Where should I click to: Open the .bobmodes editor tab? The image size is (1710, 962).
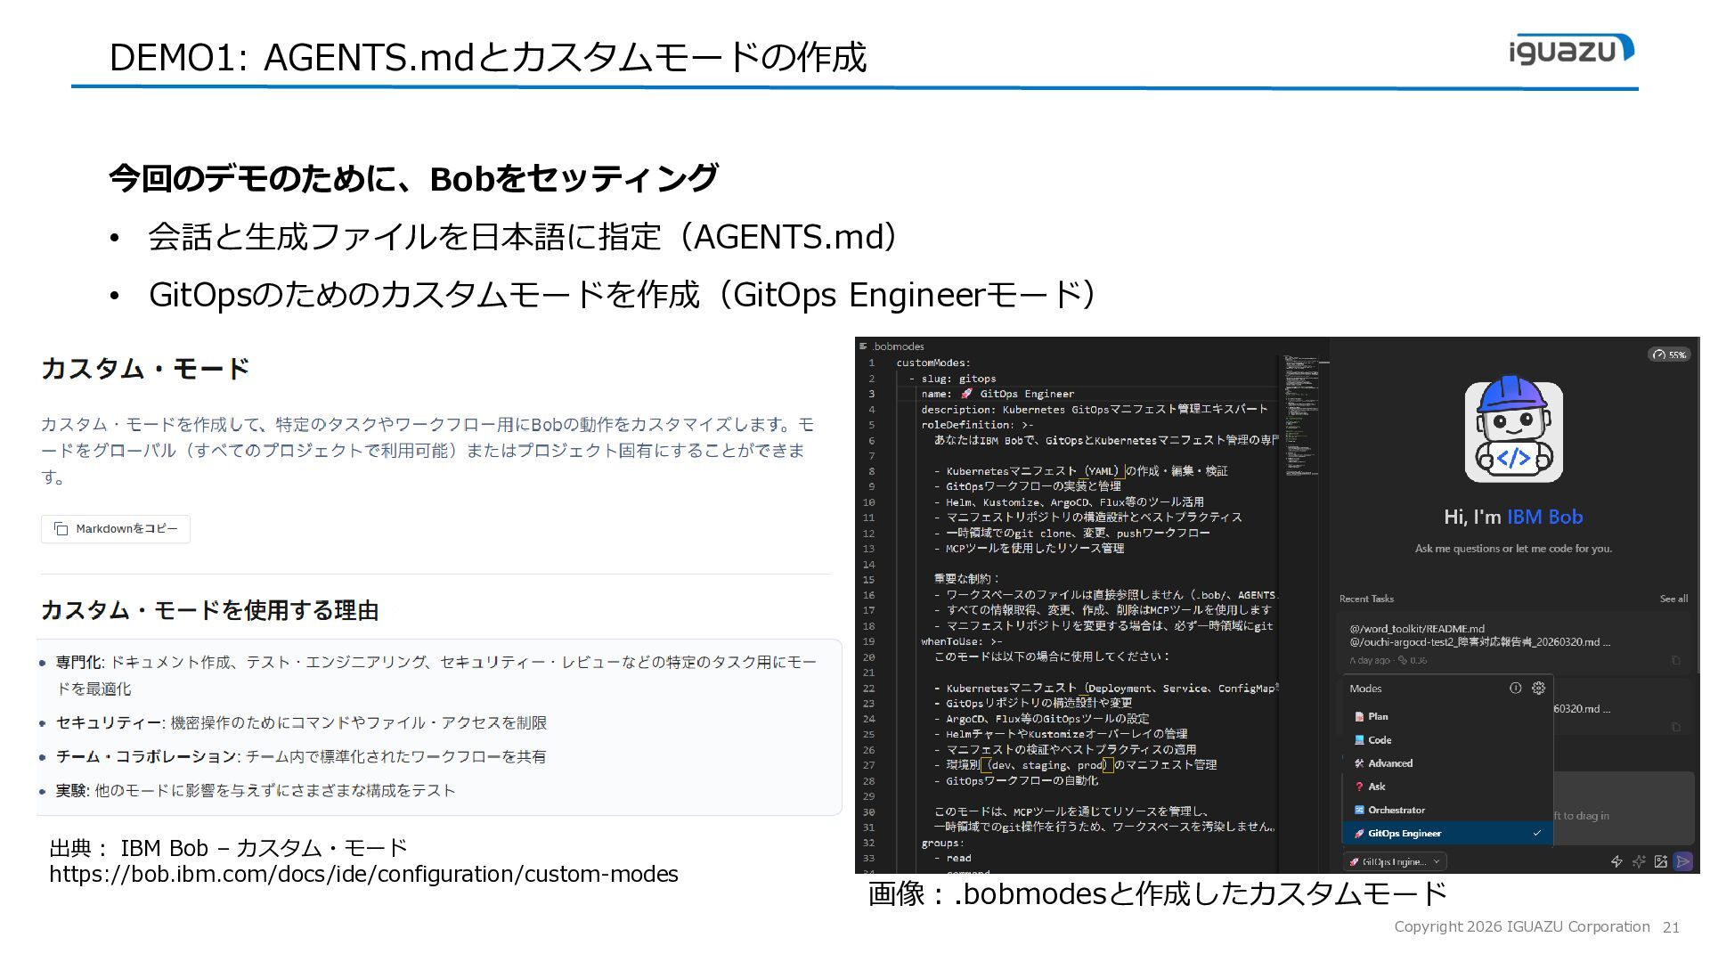coord(892,346)
